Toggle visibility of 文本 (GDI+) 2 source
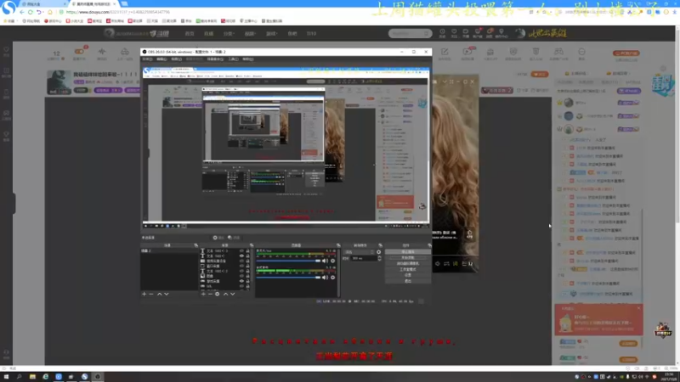The image size is (680, 382). (x=241, y=271)
